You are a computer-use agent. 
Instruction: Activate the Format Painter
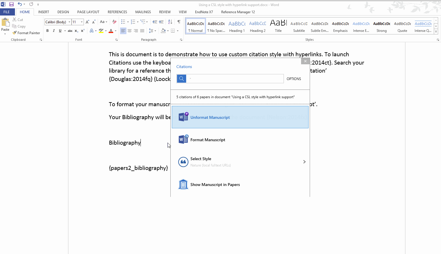[x=26, y=32]
